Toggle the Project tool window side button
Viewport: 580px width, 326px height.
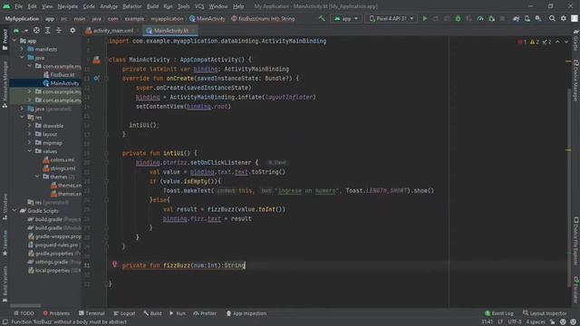(5, 39)
